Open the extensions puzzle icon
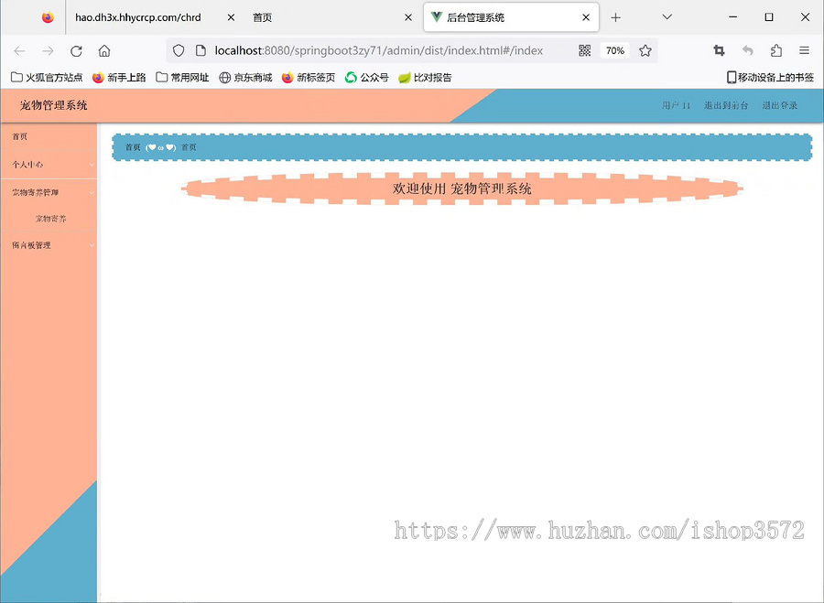Screen dimensions: 824x603 pyautogui.click(x=776, y=50)
